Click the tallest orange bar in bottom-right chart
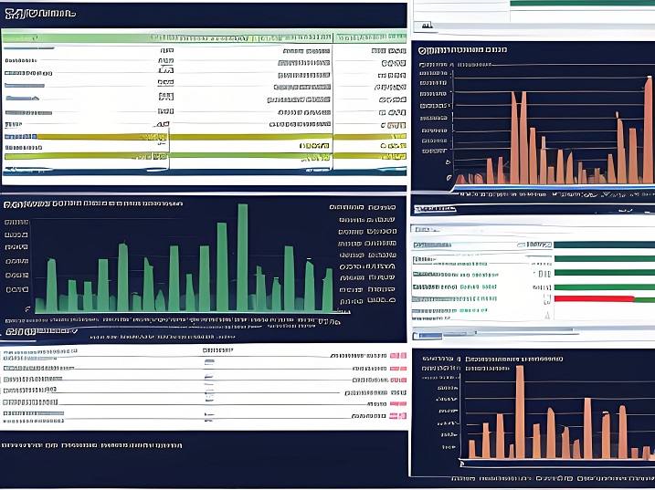655x490 pixels. click(520, 409)
